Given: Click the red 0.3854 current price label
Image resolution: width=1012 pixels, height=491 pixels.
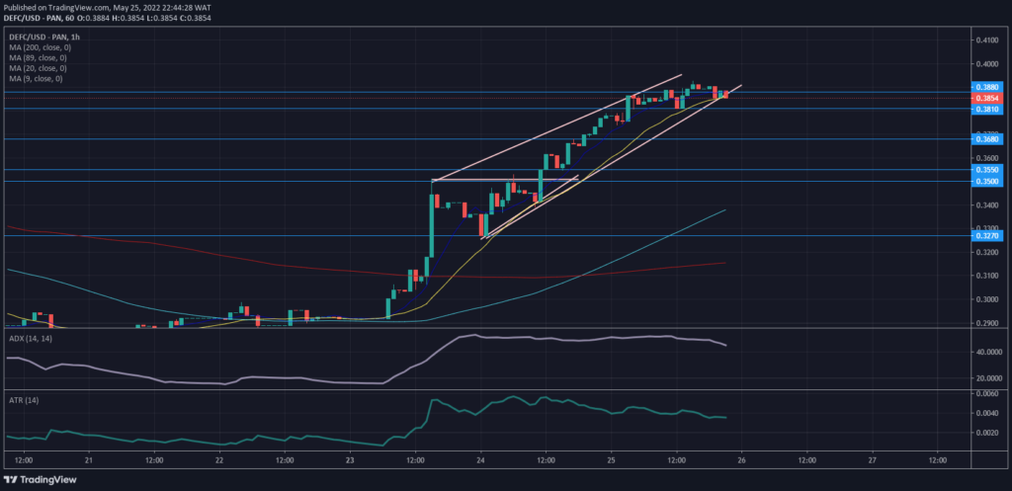Looking at the screenshot, I should click(986, 98).
